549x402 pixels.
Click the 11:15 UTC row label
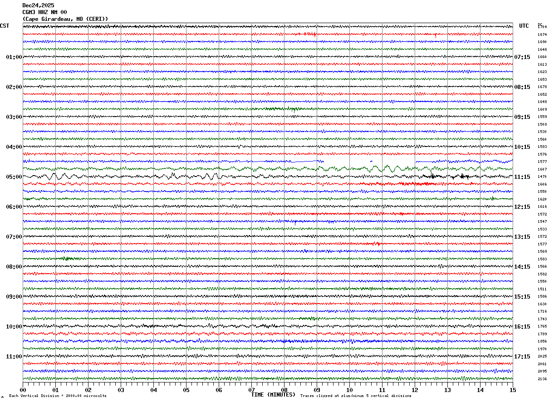click(x=522, y=177)
